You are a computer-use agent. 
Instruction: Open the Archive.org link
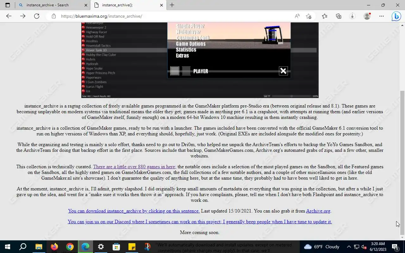[318, 211]
